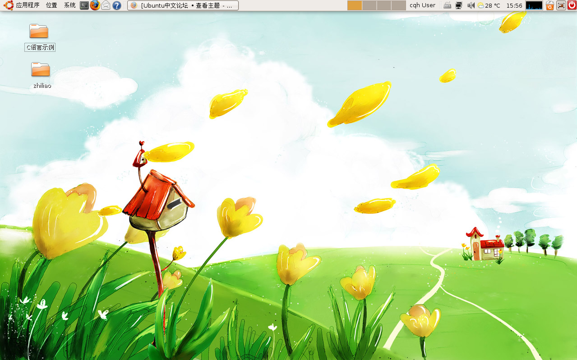The height and width of the screenshot is (360, 577).
Task: Click the C语言示例 folder label
Action: click(40, 47)
